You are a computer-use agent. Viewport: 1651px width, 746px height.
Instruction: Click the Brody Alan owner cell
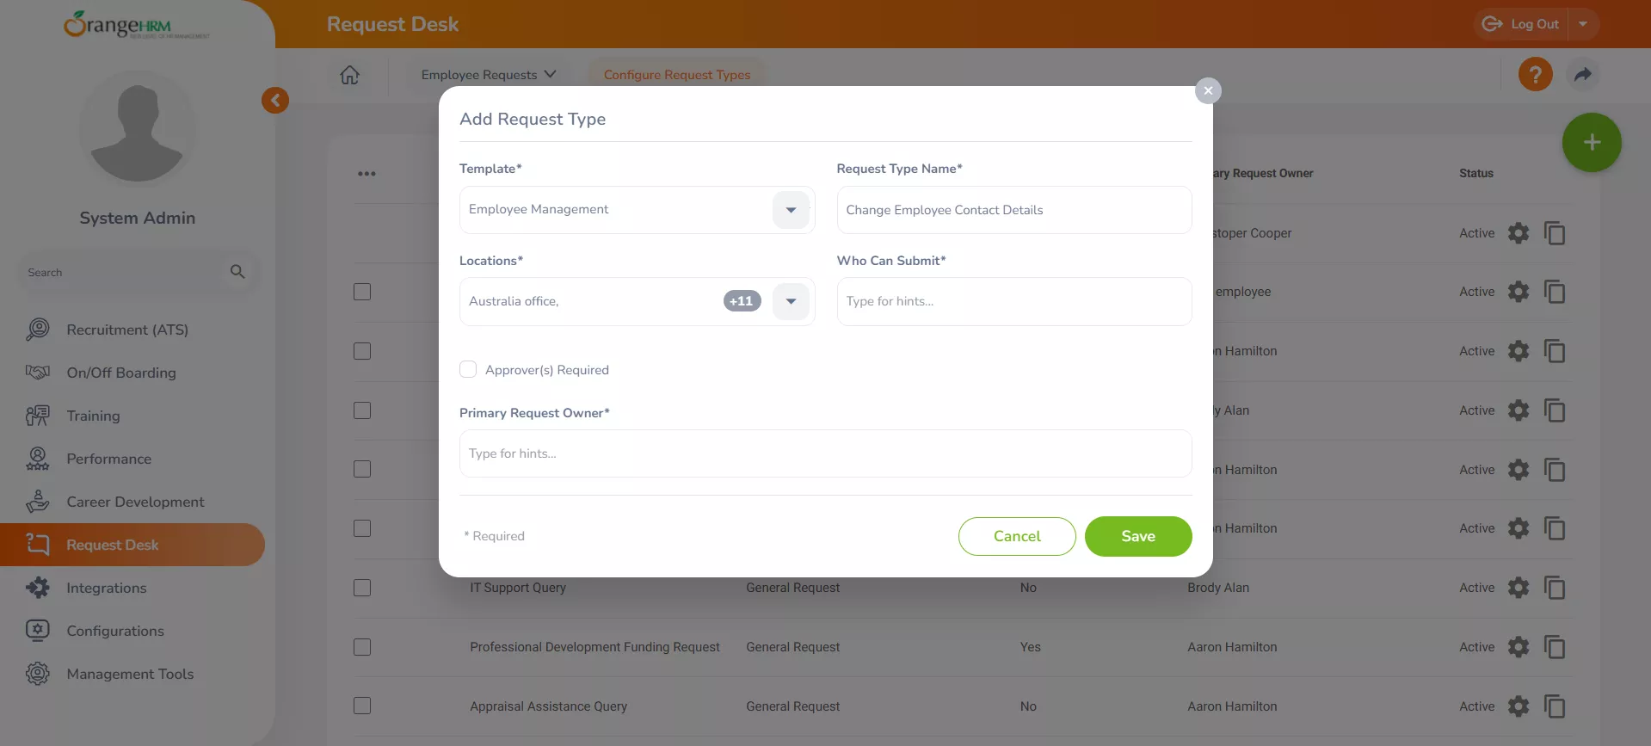tap(1218, 588)
